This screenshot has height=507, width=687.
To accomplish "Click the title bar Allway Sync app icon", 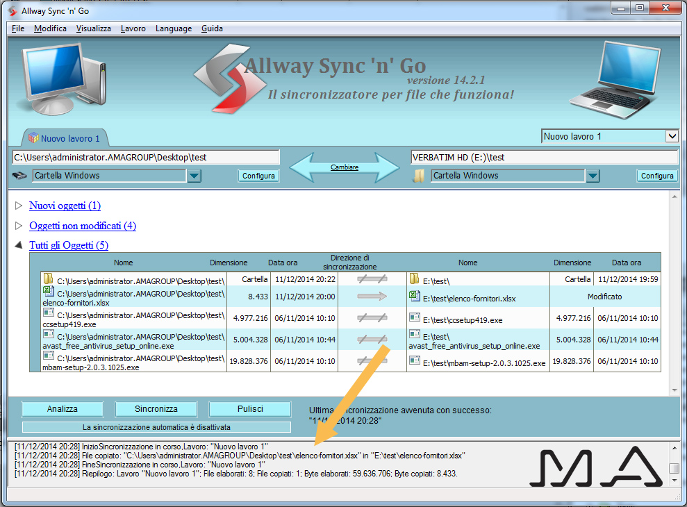I will [13, 11].
